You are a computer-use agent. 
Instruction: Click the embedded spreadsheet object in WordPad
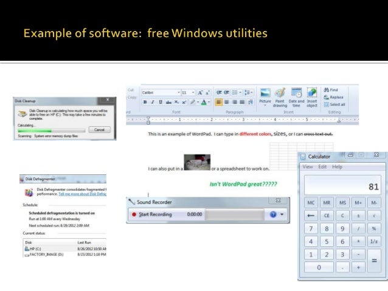point(283,156)
